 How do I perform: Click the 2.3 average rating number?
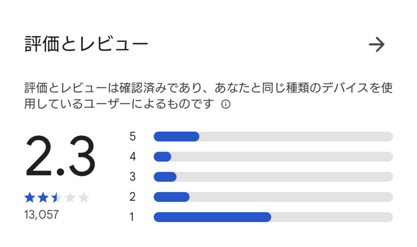(60, 156)
